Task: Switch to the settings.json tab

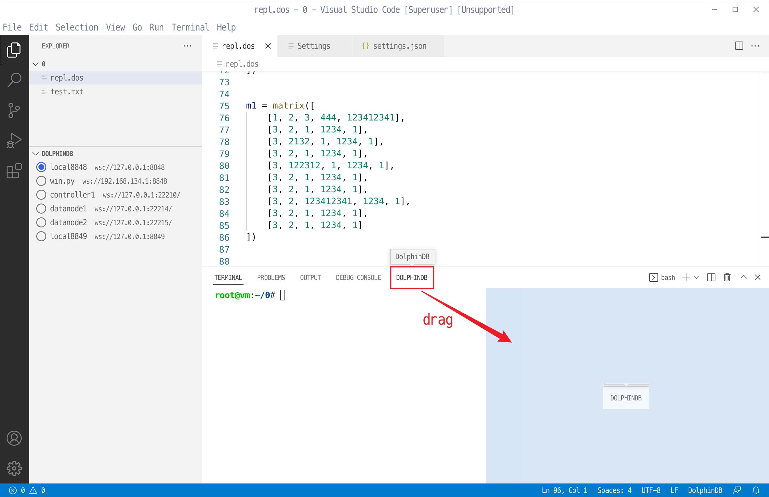Action: [x=399, y=46]
